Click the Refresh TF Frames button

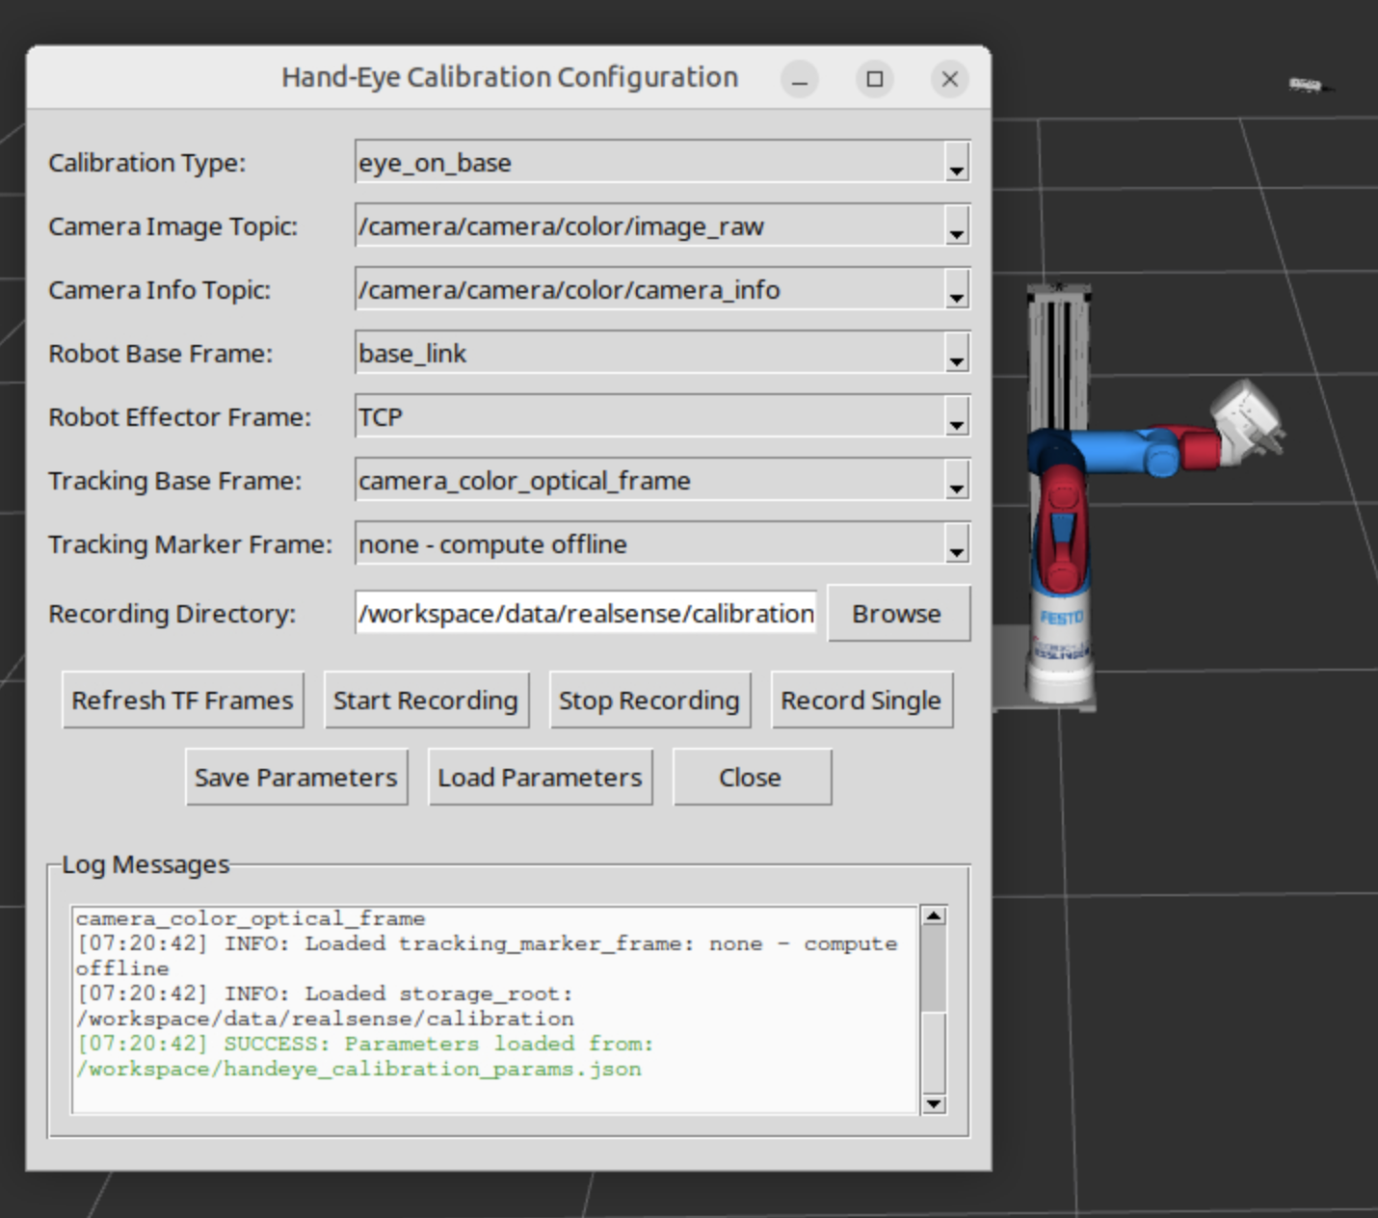[x=182, y=701]
